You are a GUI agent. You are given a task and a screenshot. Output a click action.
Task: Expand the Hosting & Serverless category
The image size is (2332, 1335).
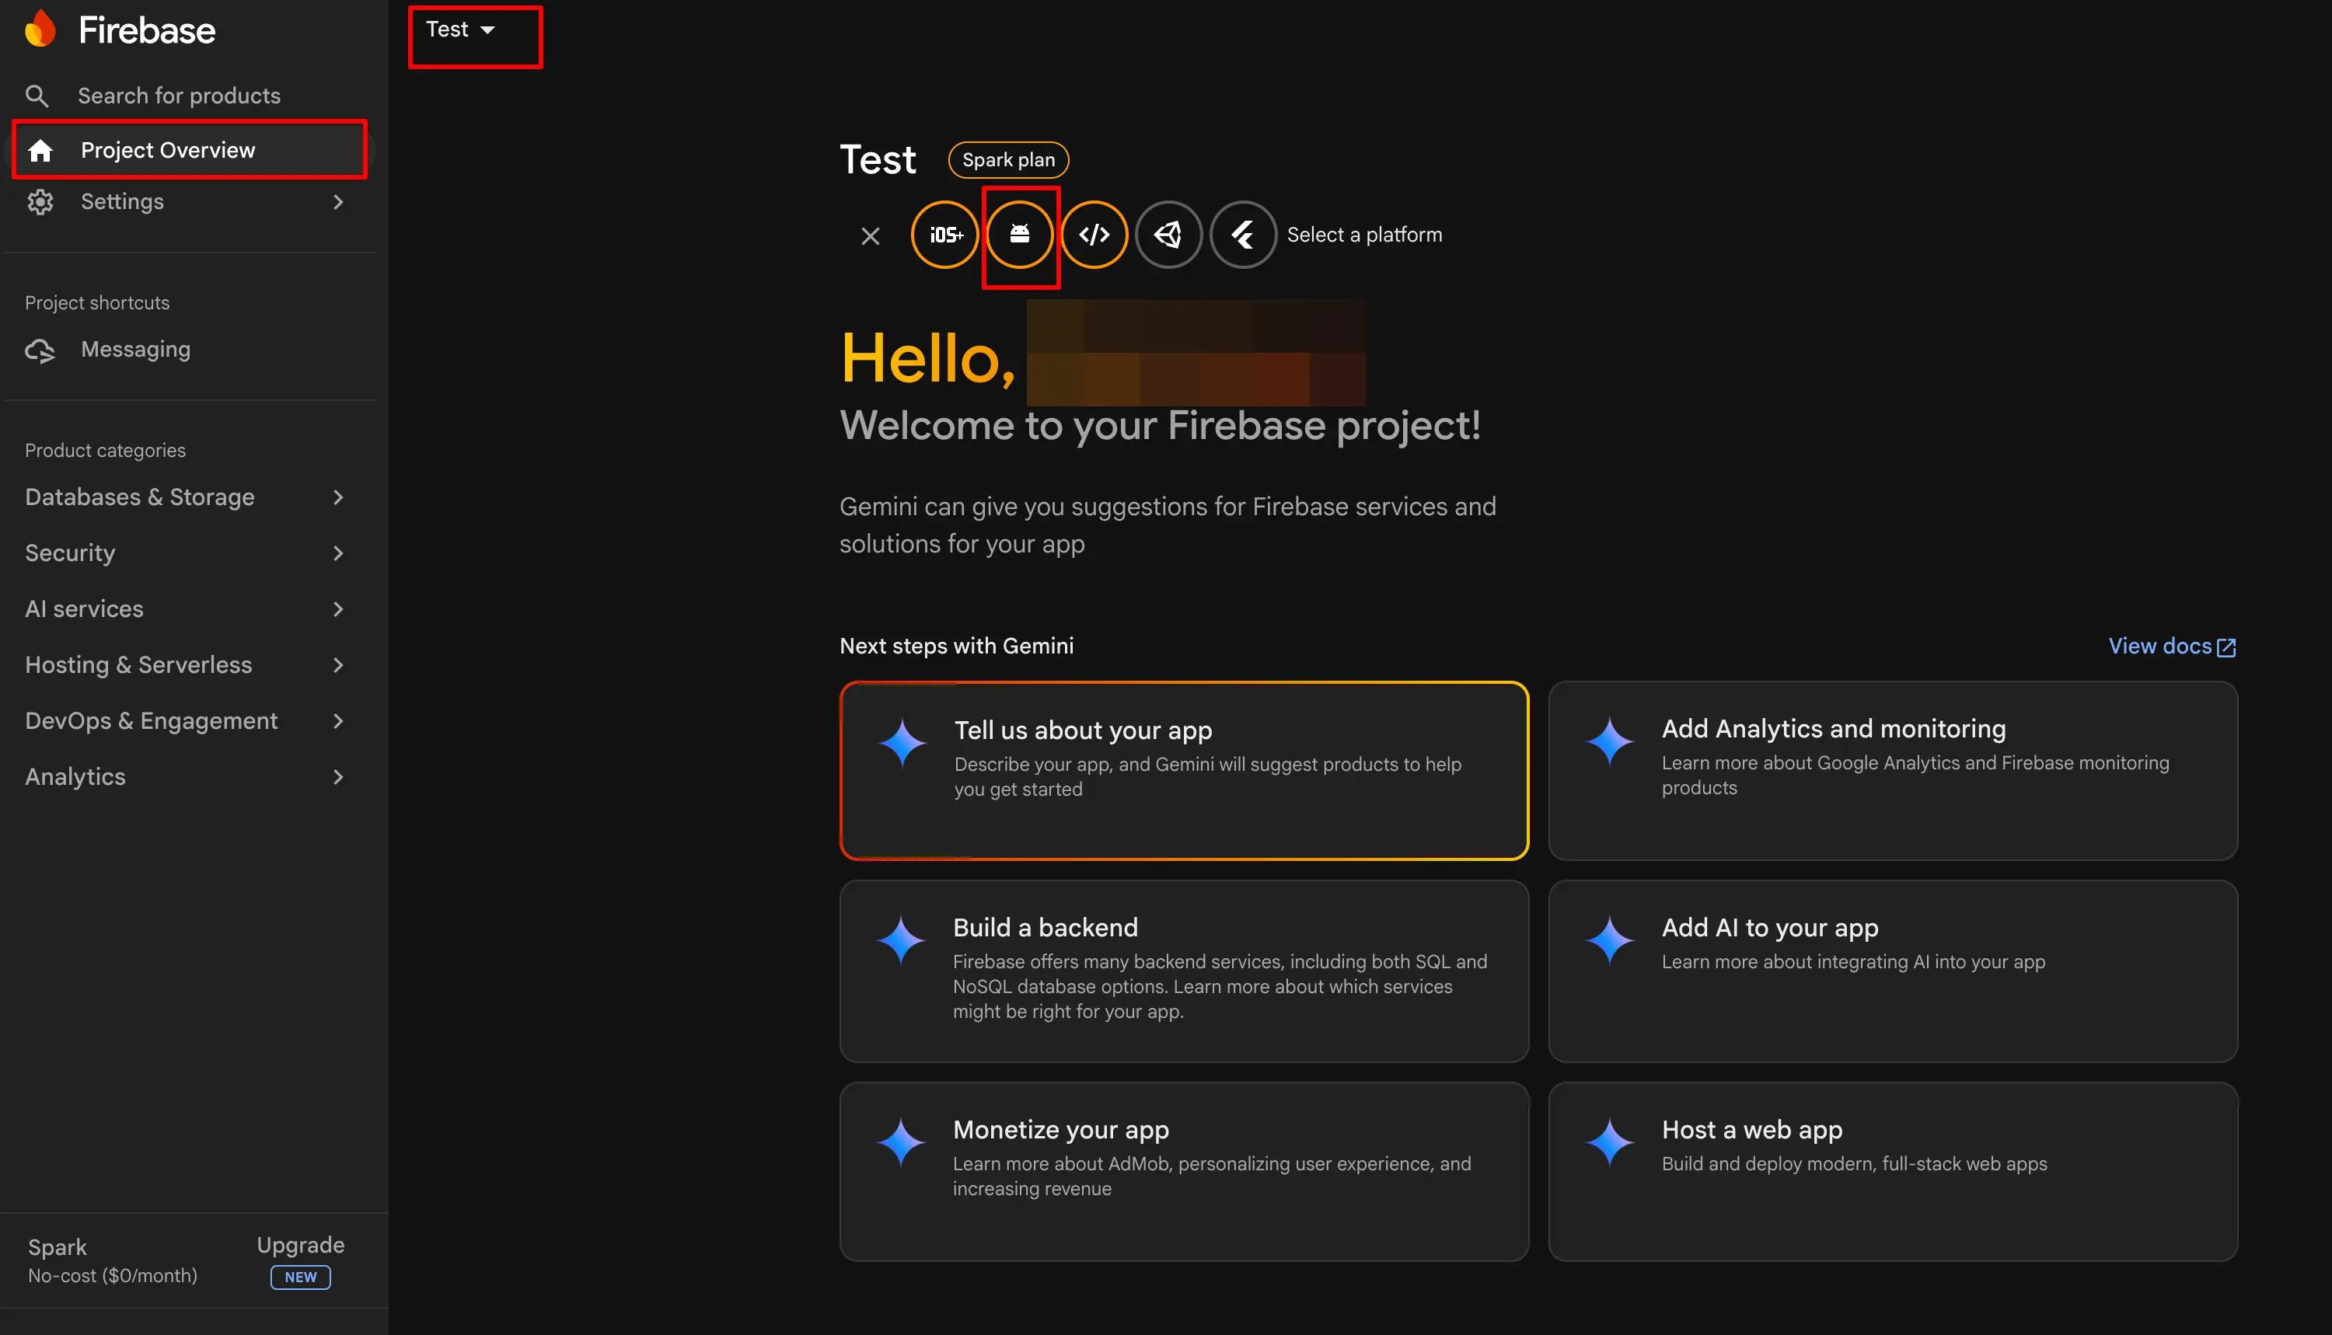pyautogui.click(x=138, y=664)
